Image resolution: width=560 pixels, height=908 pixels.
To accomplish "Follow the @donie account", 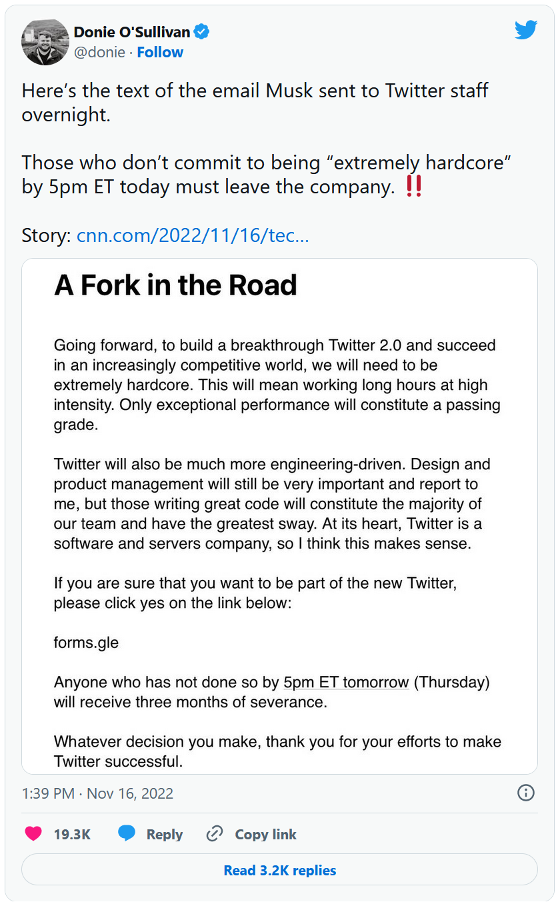I will click(x=160, y=52).
